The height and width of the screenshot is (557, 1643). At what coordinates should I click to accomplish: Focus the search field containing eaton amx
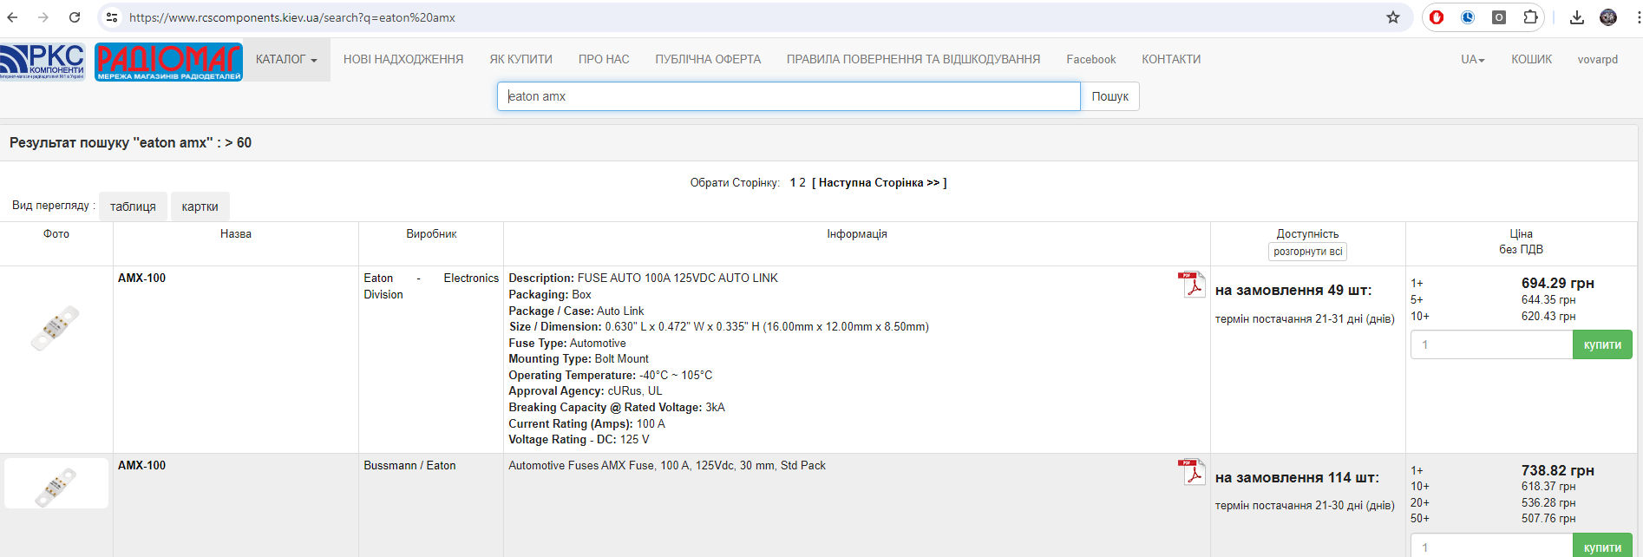[x=789, y=96]
